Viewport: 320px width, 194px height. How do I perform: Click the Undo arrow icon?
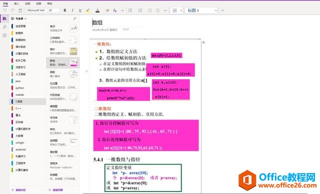pos(5,10)
